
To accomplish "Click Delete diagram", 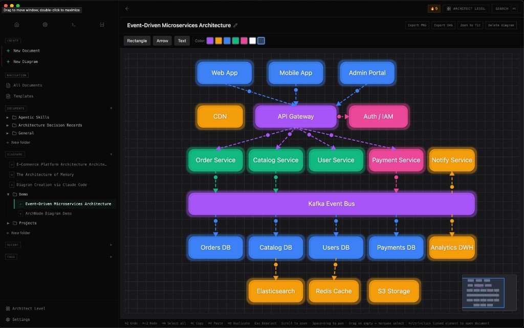I will [501, 25].
